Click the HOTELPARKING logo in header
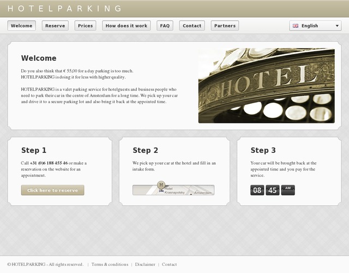The height and width of the screenshot is (273, 349). point(65,9)
